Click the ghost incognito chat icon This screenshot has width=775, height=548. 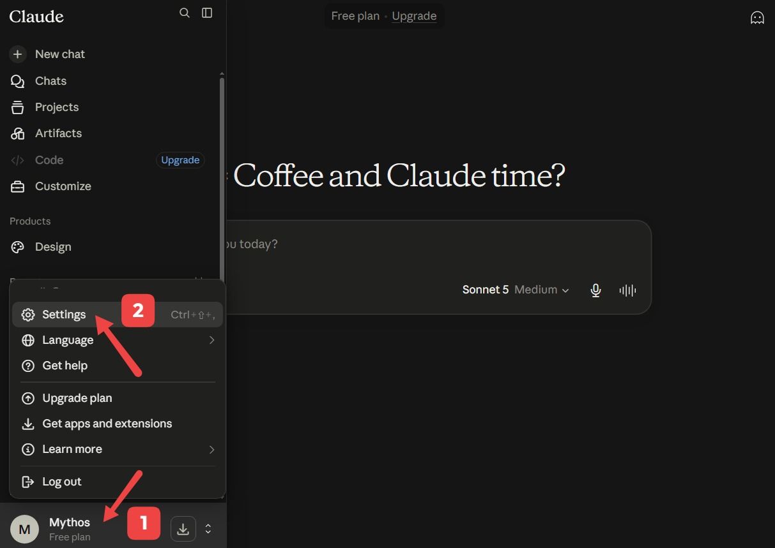tap(757, 17)
